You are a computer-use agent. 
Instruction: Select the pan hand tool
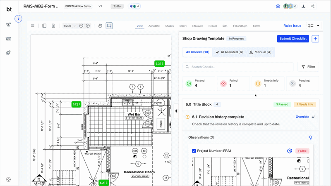point(100,26)
